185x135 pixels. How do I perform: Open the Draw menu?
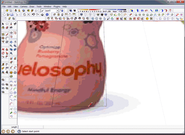[x=32, y=7]
